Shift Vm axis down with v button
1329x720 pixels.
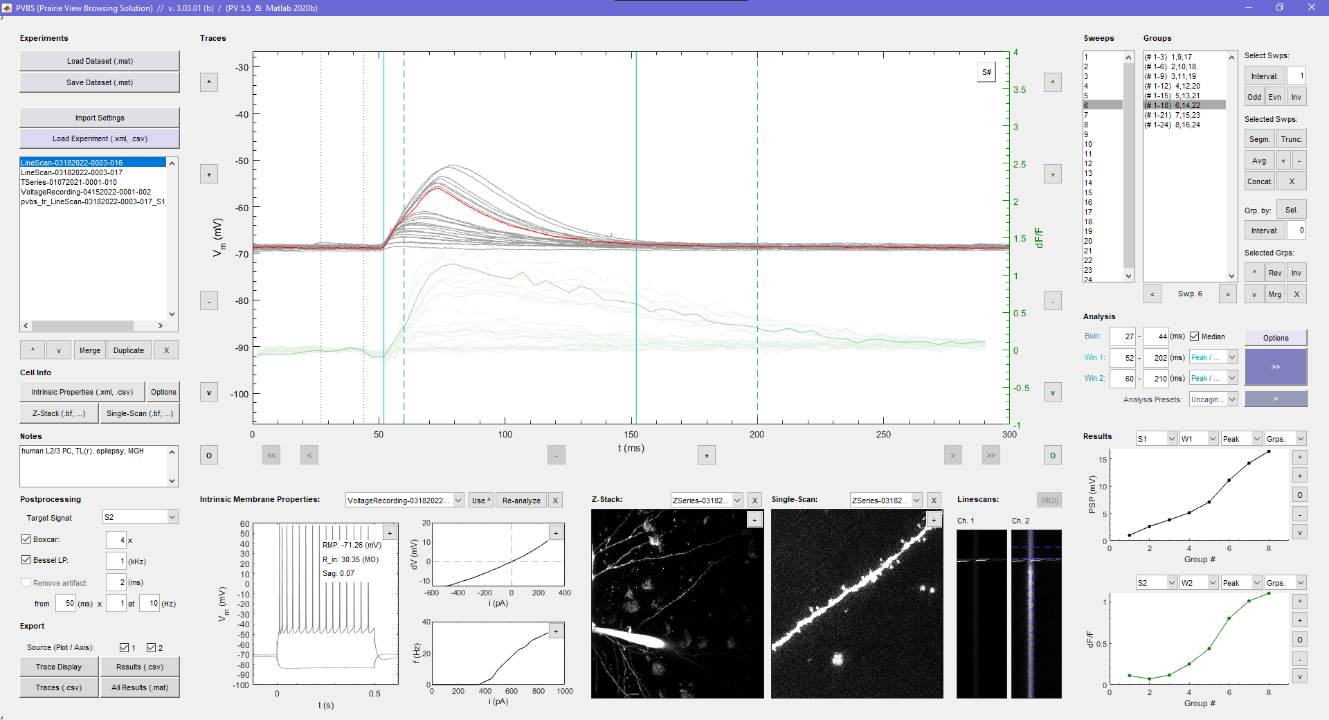[209, 393]
